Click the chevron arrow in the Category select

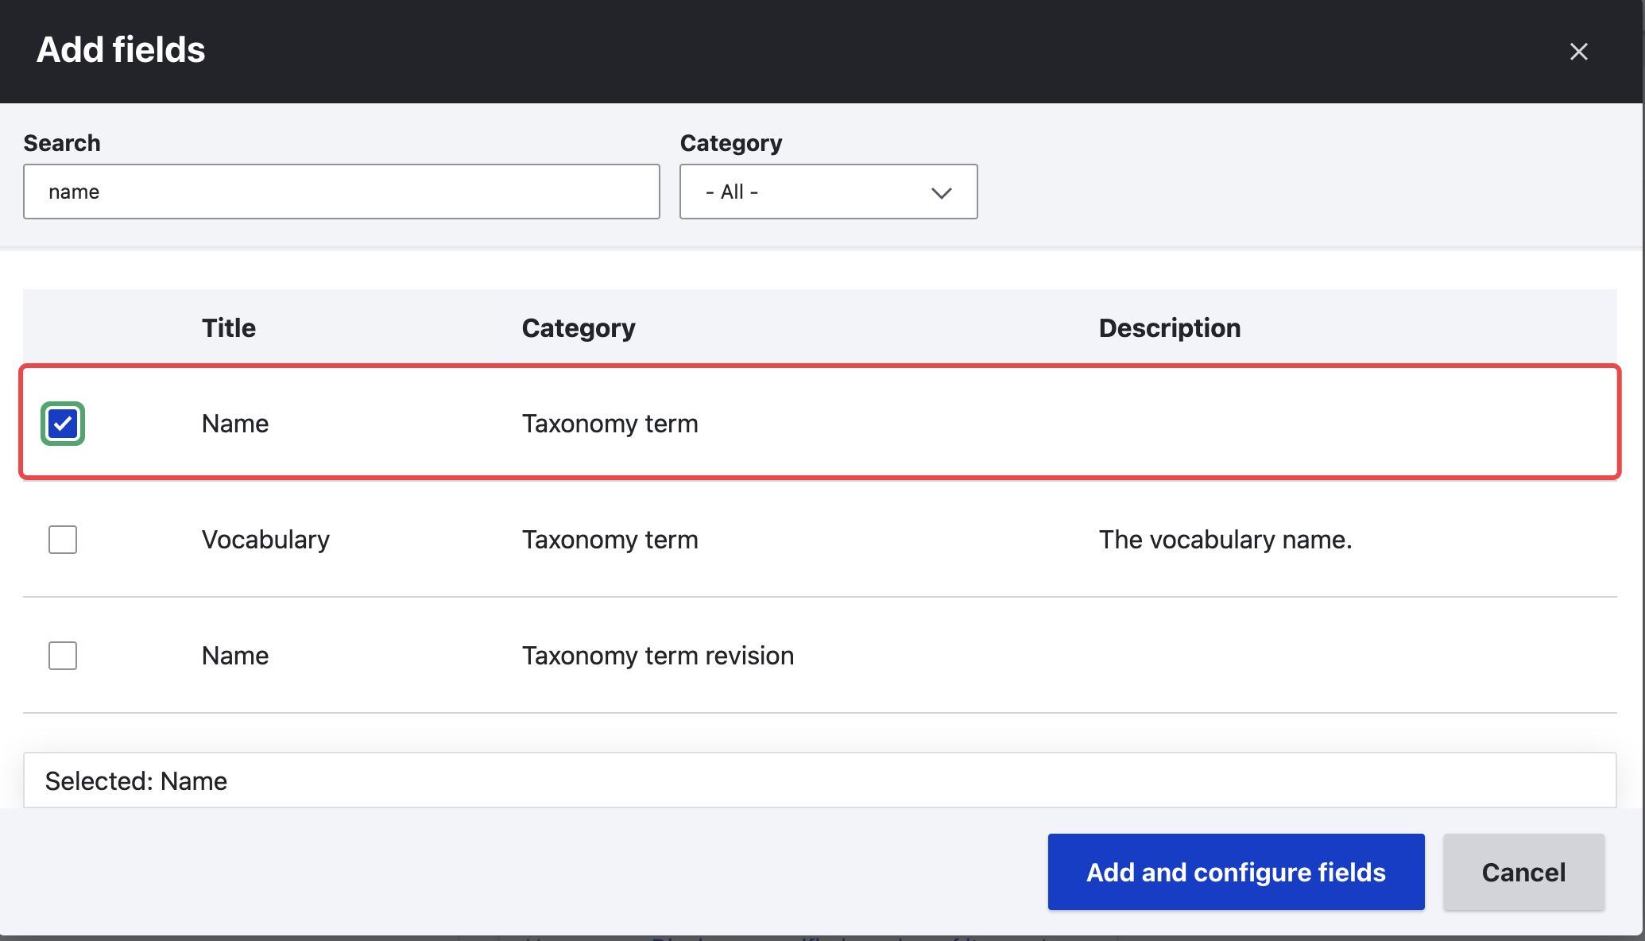point(941,192)
